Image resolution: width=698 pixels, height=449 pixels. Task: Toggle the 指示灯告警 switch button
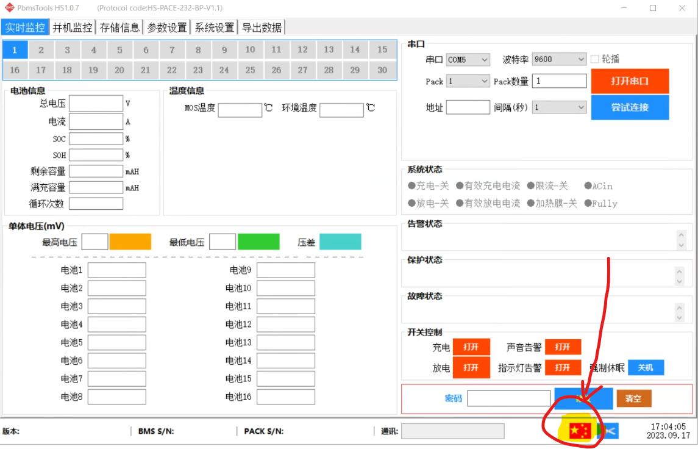(563, 367)
